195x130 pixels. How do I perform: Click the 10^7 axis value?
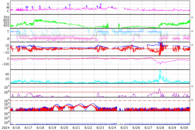tap(7, 87)
